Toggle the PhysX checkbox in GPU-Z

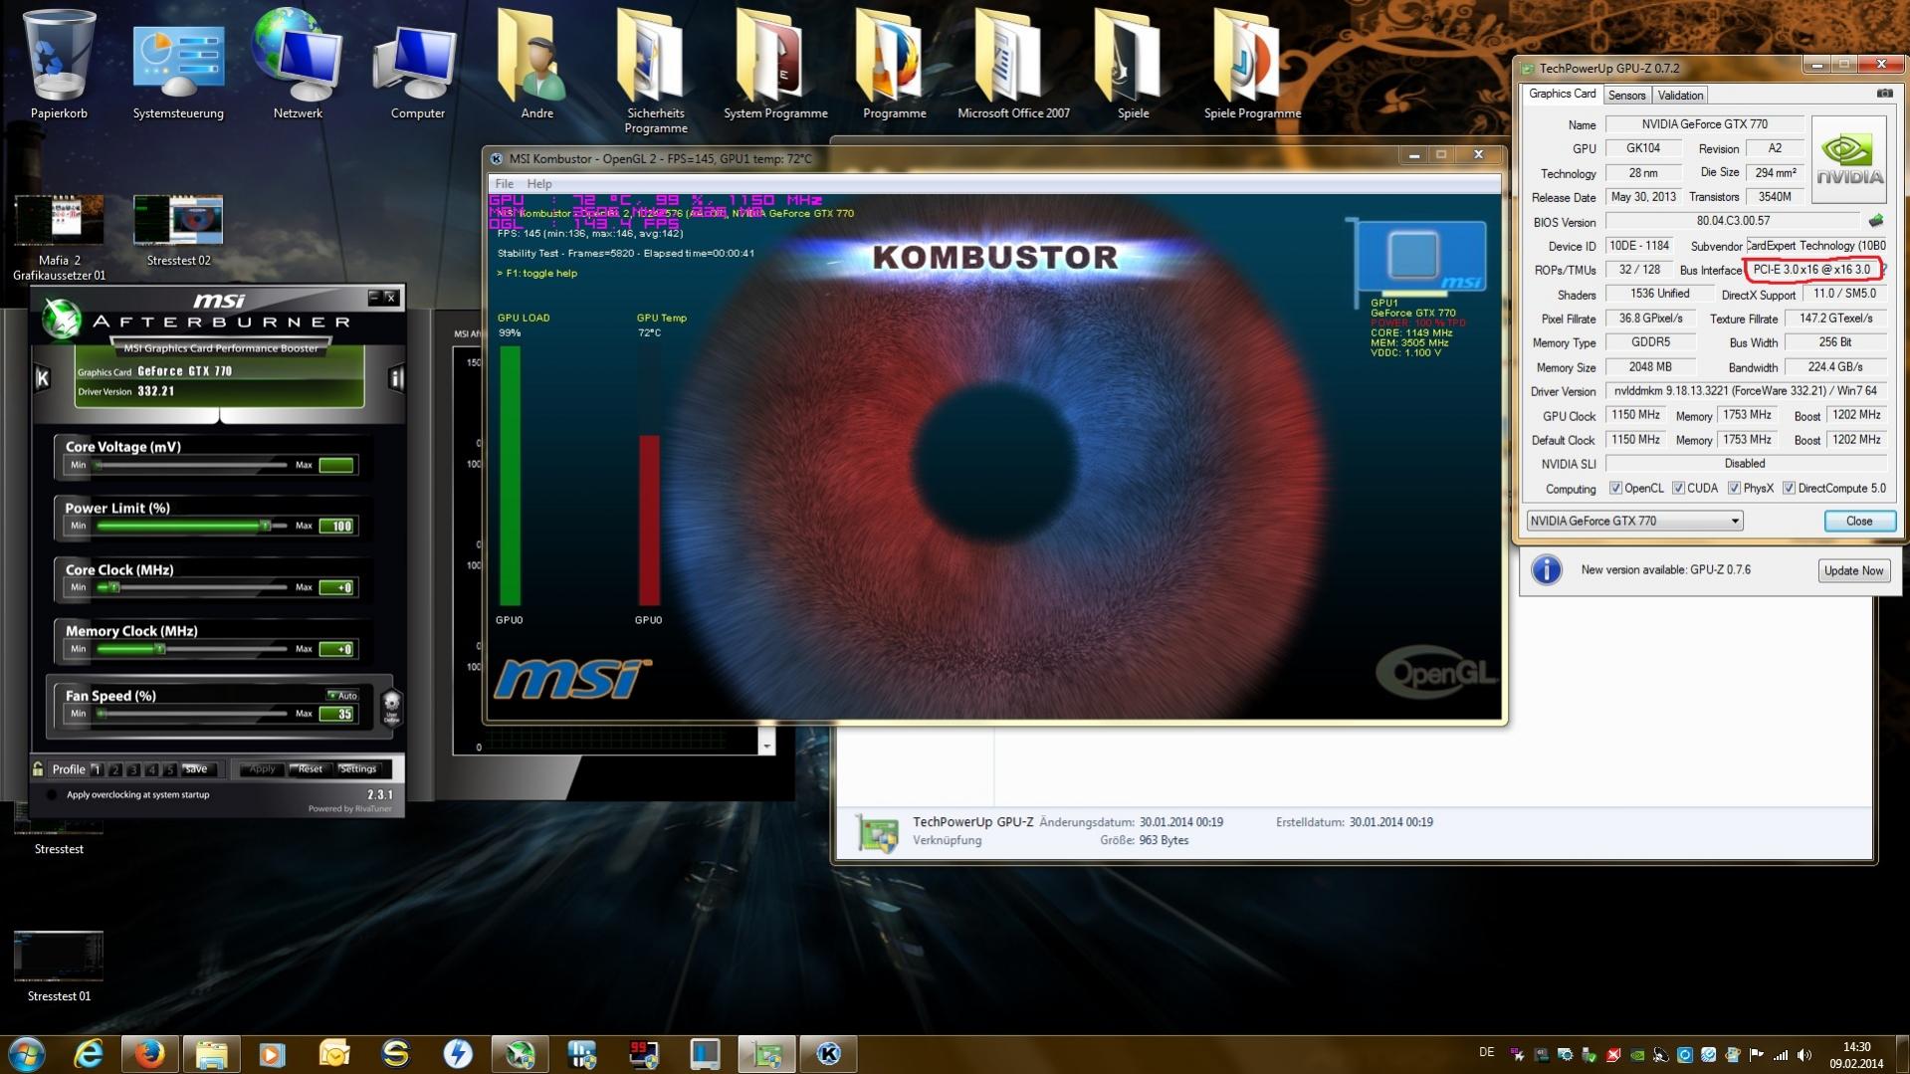click(x=1734, y=489)
